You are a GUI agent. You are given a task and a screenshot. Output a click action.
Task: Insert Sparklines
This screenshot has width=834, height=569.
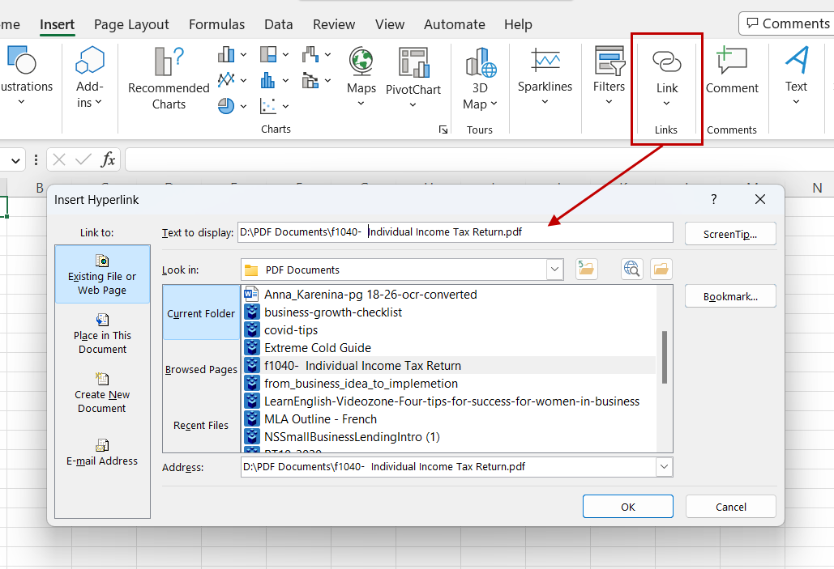(x=545, y=69)
